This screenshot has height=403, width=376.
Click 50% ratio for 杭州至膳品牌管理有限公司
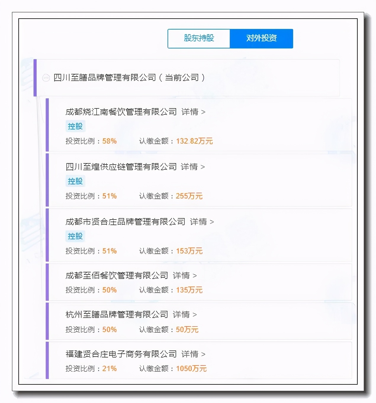(x=110, y=330)
